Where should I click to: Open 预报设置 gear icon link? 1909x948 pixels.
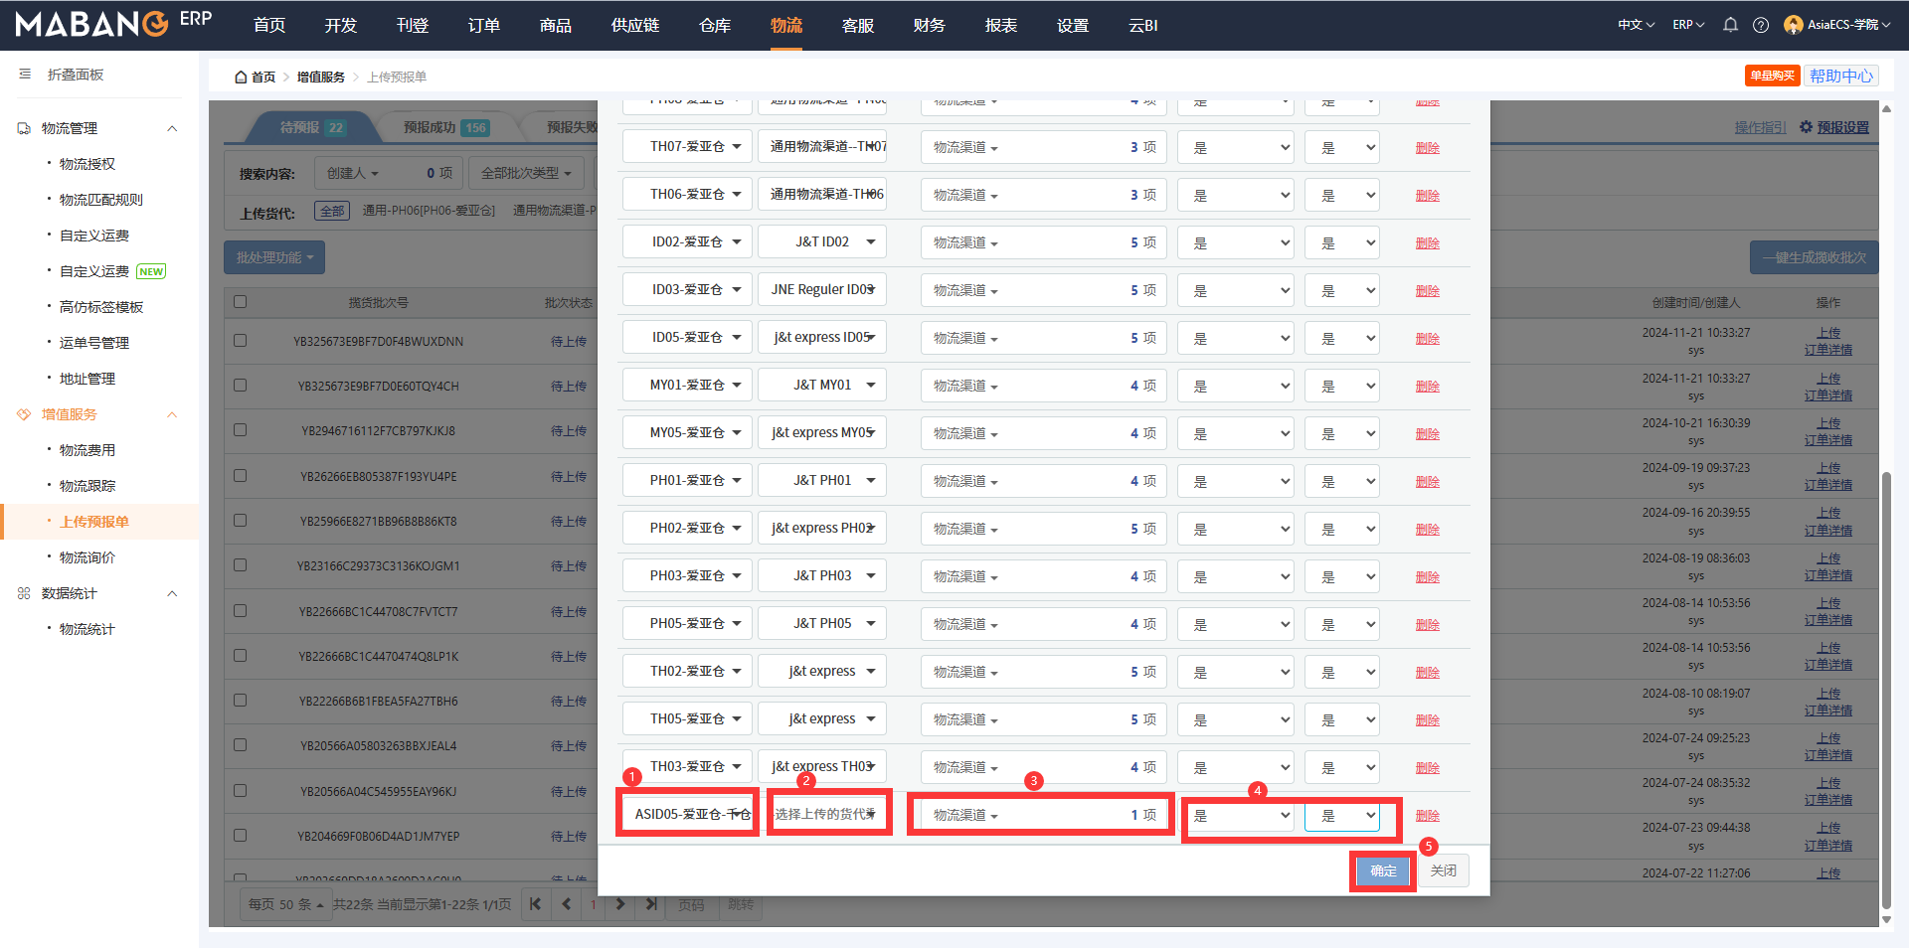pos(1833,127)
